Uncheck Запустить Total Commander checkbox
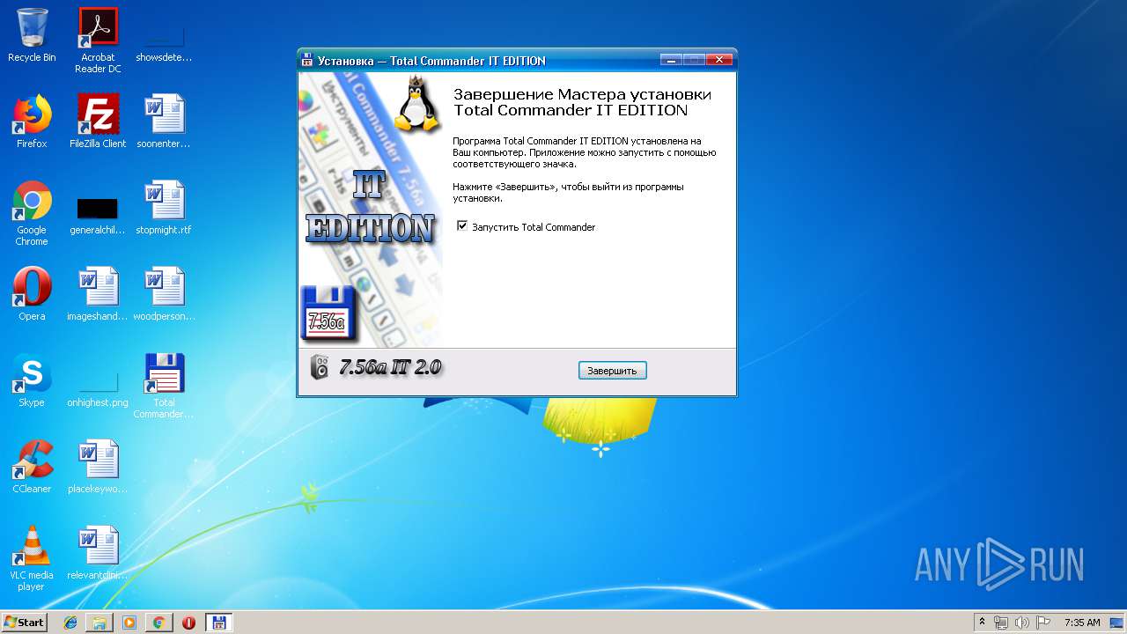 click(x=462, y=226)
